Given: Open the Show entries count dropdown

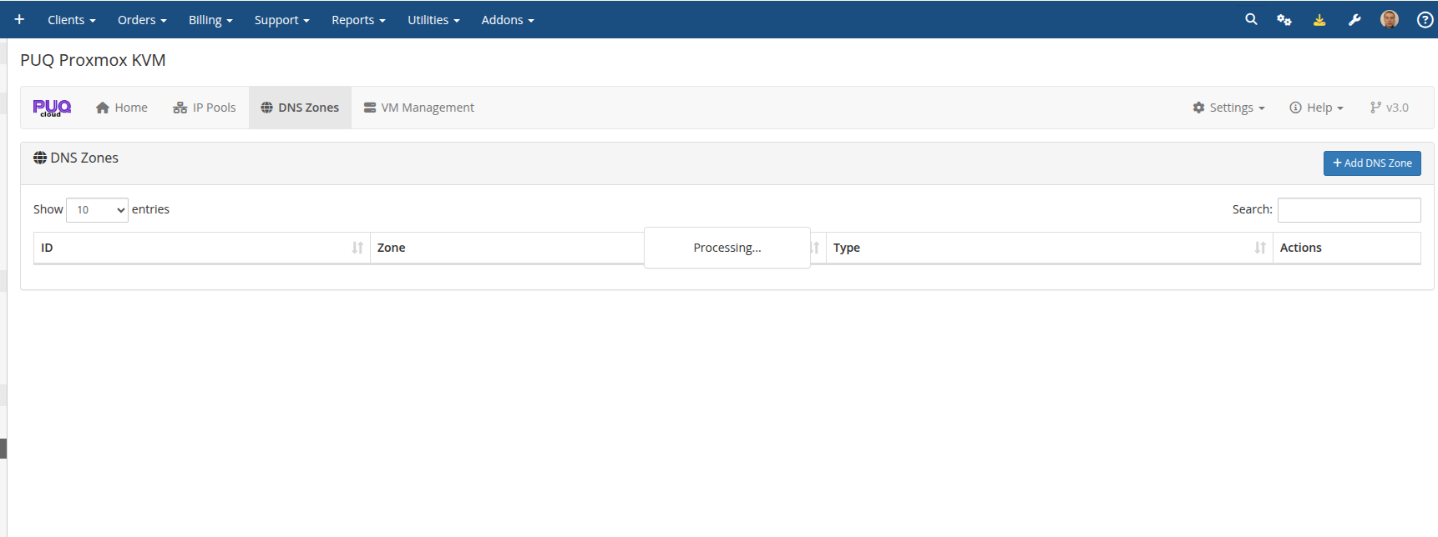Looking at the screenshot, I should tap(97, 210).
